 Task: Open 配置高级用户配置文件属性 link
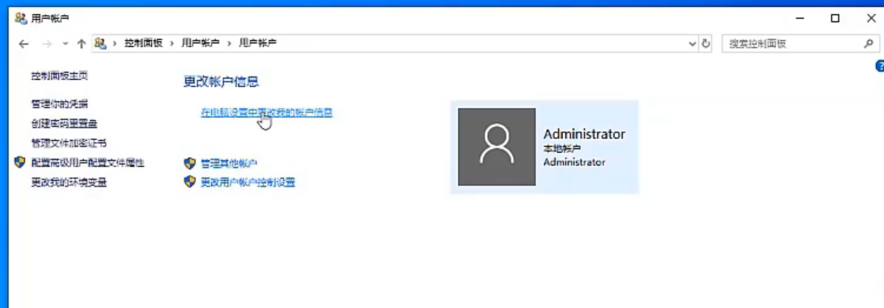[x=88, y=163]
